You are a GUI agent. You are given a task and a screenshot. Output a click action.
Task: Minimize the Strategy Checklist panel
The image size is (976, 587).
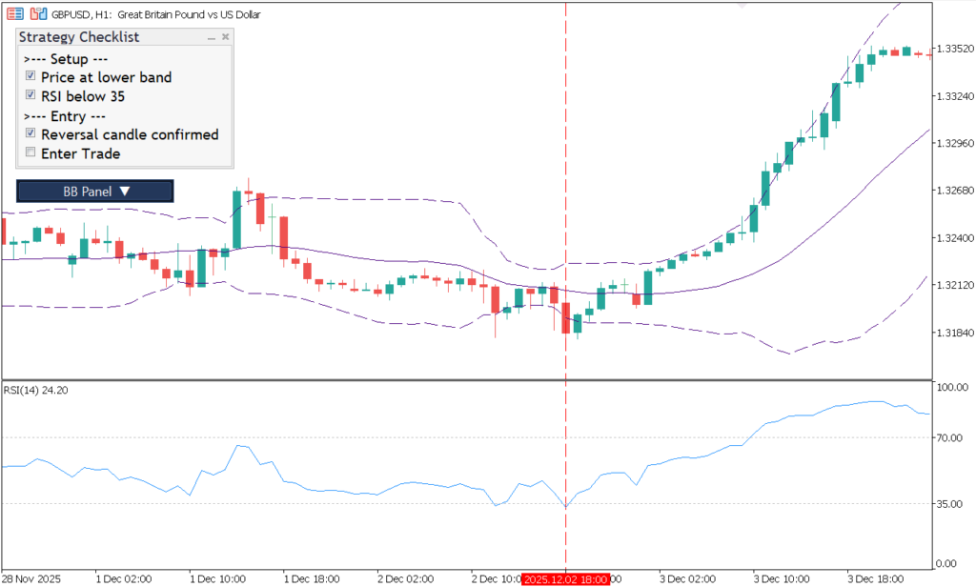(x=211, y=37)
